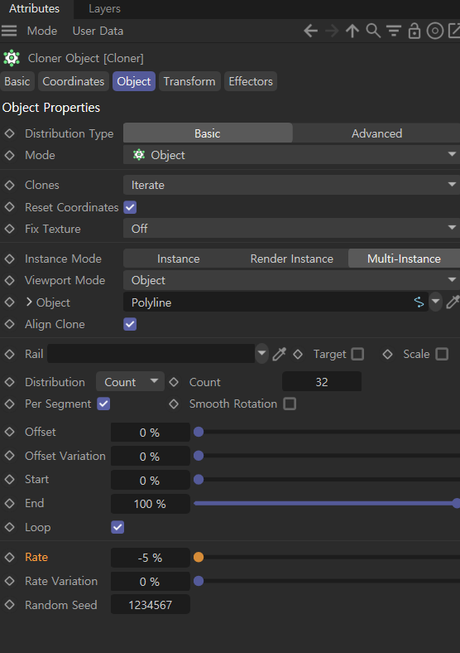Open the Distribution Count dropdown
The width and height of the screenshot is (460, 653).
click(130, 382)
